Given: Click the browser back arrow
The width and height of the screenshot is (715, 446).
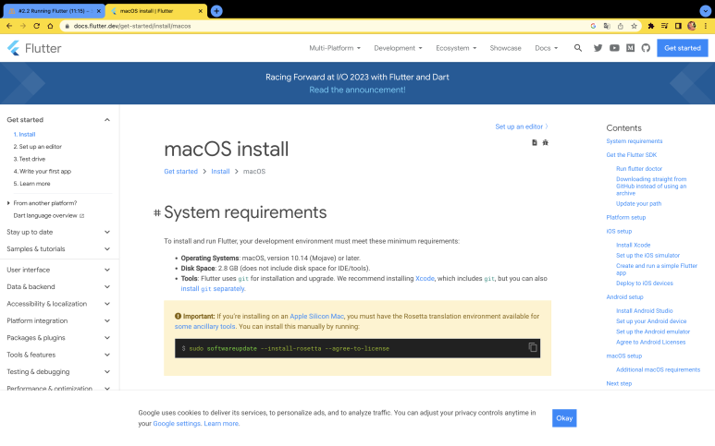Looking at the screenshot, I should [9, 26].
